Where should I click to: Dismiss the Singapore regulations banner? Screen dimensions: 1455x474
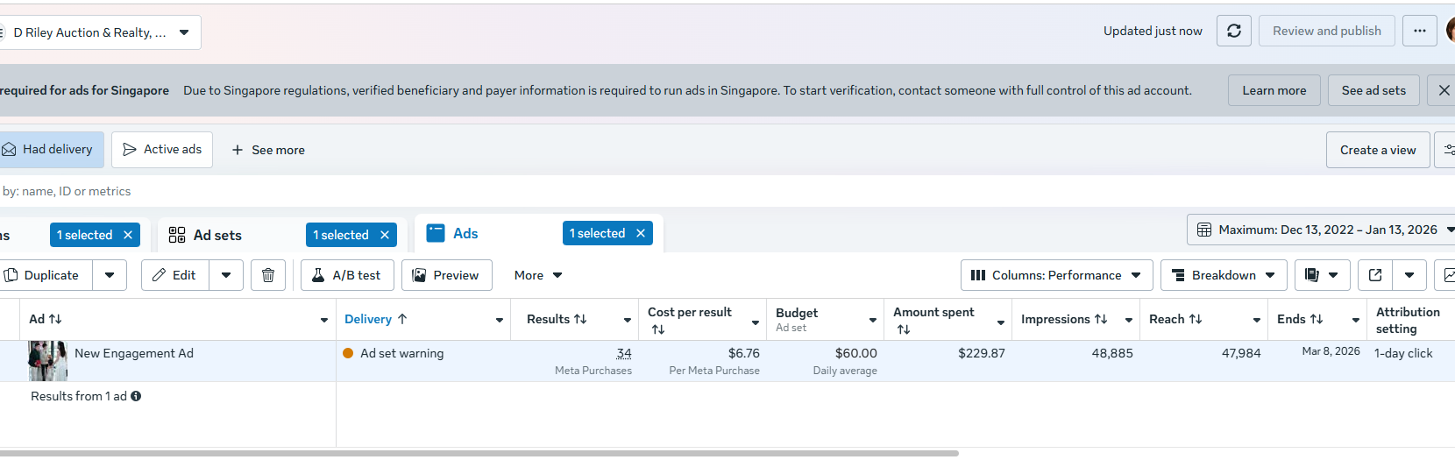[x=1444, y=90]
